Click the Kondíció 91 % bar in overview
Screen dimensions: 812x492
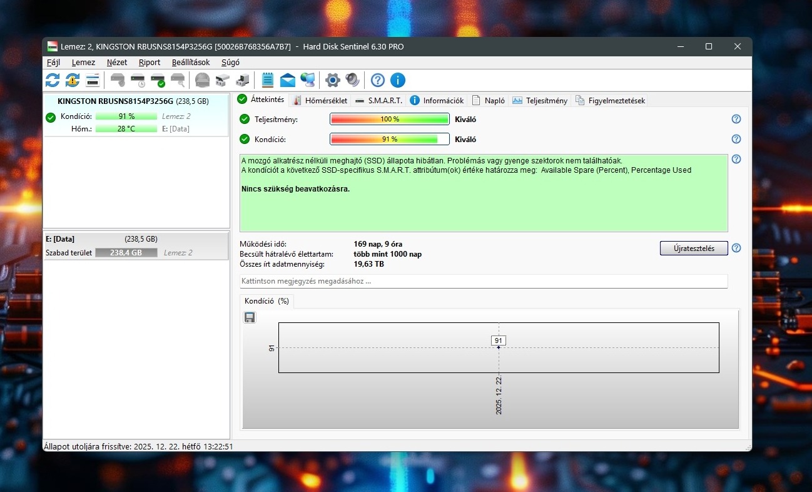point(390,139)
